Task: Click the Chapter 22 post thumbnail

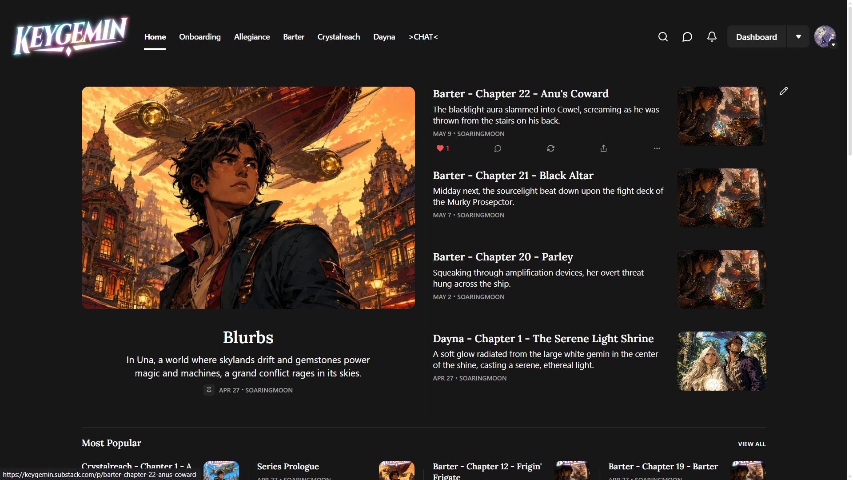Action: pos(722,116)
